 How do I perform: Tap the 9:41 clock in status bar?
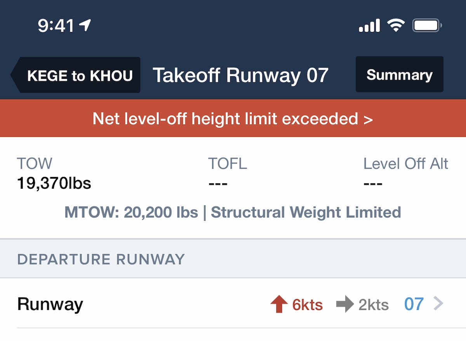coord(56,26)
